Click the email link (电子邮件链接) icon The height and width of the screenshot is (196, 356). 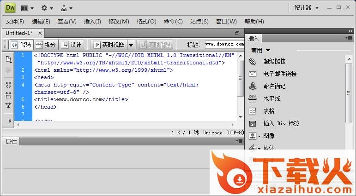click(253, 74)
